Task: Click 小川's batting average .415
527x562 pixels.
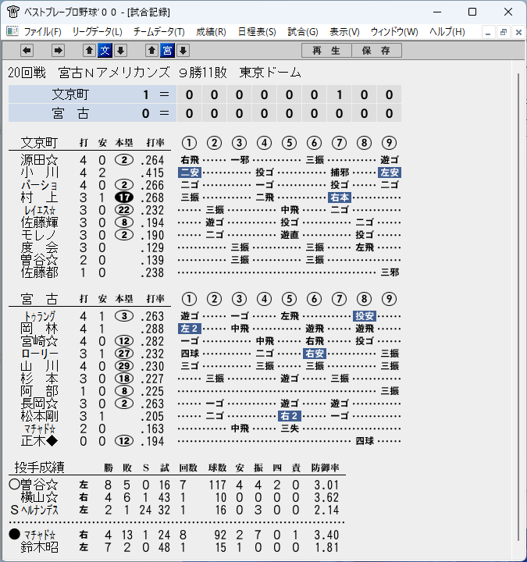Action: (152, 173)
